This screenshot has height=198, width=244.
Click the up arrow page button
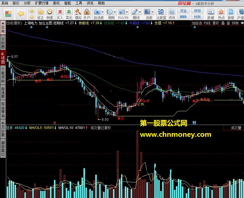(32, 11)
